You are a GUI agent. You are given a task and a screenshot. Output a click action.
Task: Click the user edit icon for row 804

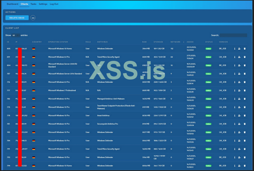pos(239,65)
